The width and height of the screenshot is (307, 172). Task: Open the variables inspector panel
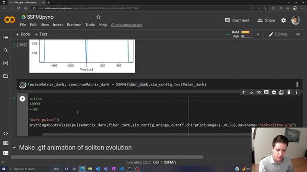pyautogui.click(x=5, y=63)
